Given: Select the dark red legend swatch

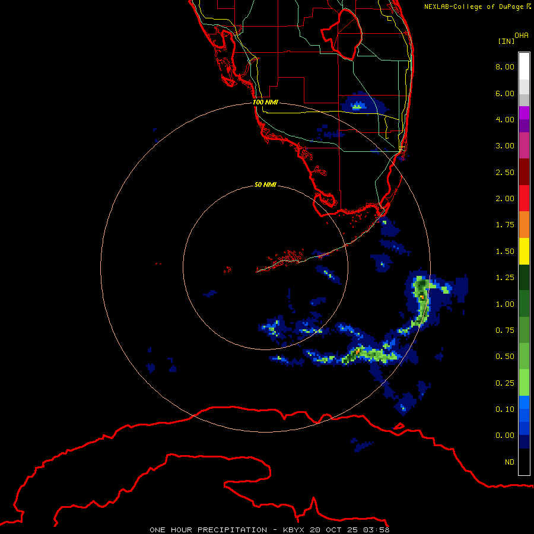Looking at the screenshot, I should pos(524,172).
